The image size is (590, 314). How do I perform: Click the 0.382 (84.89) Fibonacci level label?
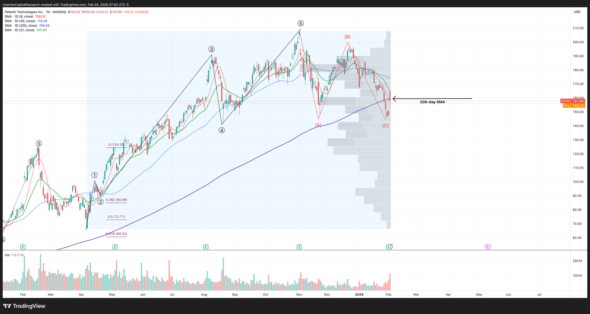click(116, 200)
